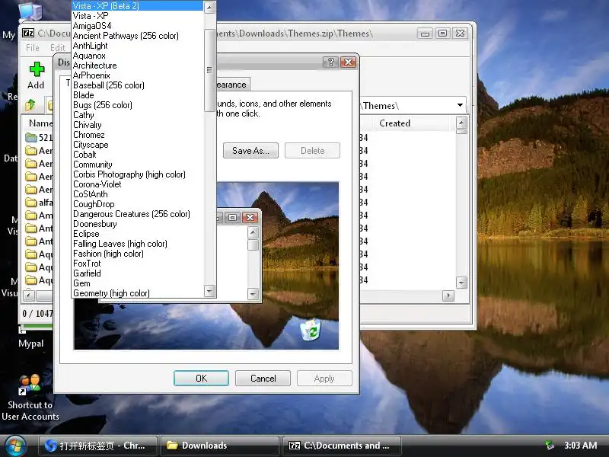Screen dimensions: 609x457
Task: Pick the Garfield theme
Action: pos(138,273)
